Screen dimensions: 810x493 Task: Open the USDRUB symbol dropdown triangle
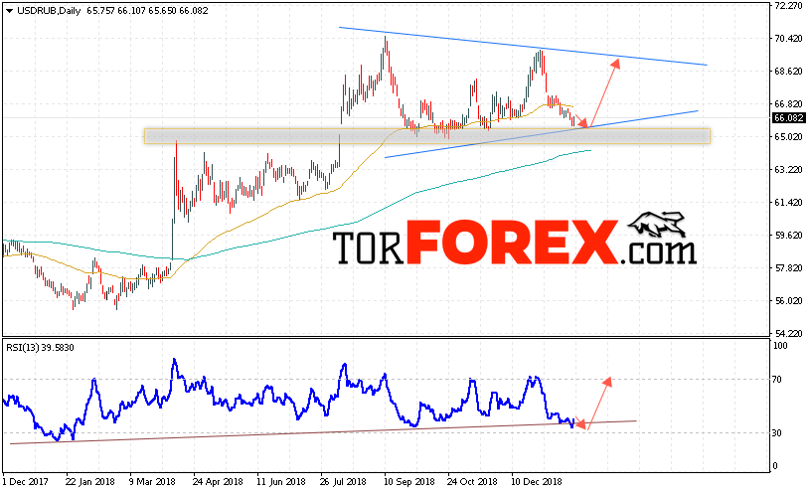click(x=9, y=11)
